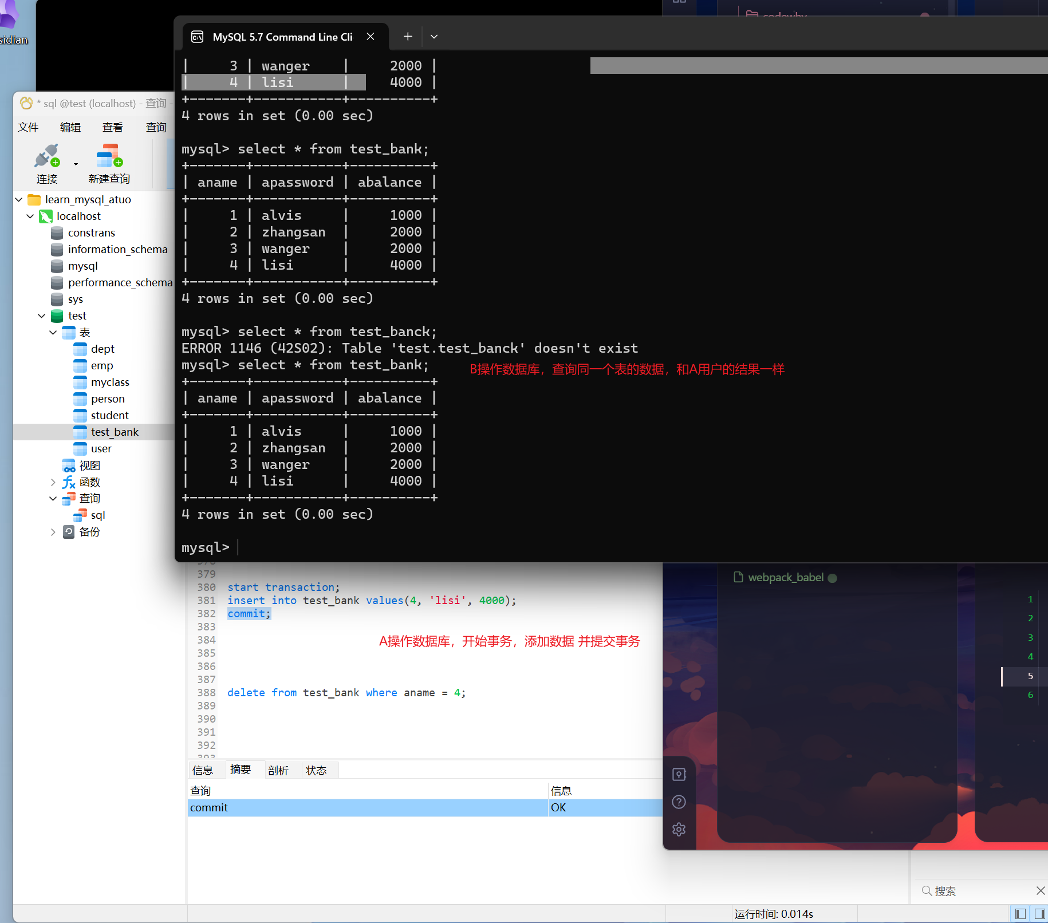This screenshot has height=923, width=1048.
Task: Open the settings gear icon in sidebar
Action: [x=679, y=829]
